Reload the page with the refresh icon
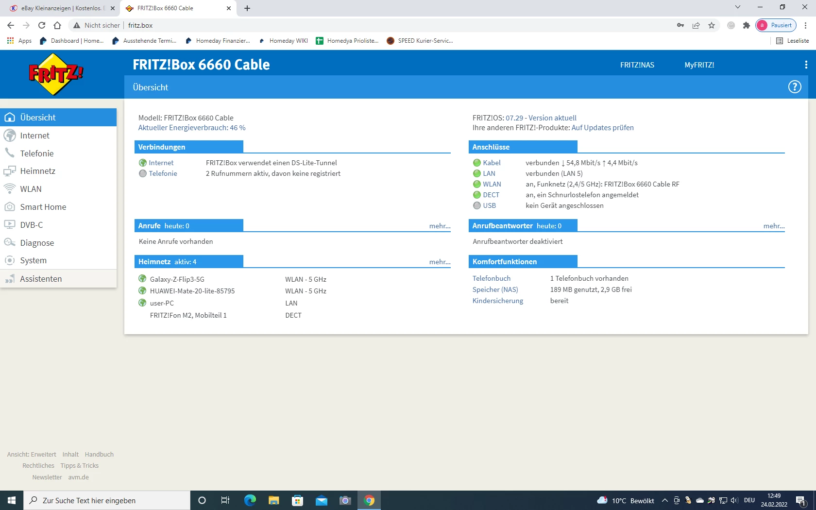Screen dimensions: 816x510 pos(42,25)
